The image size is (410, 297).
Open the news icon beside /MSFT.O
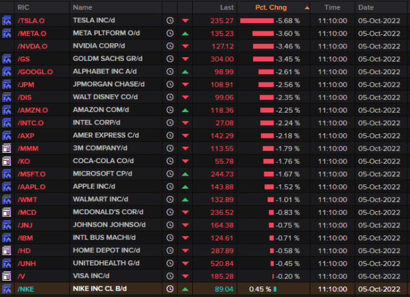(7, 174)
